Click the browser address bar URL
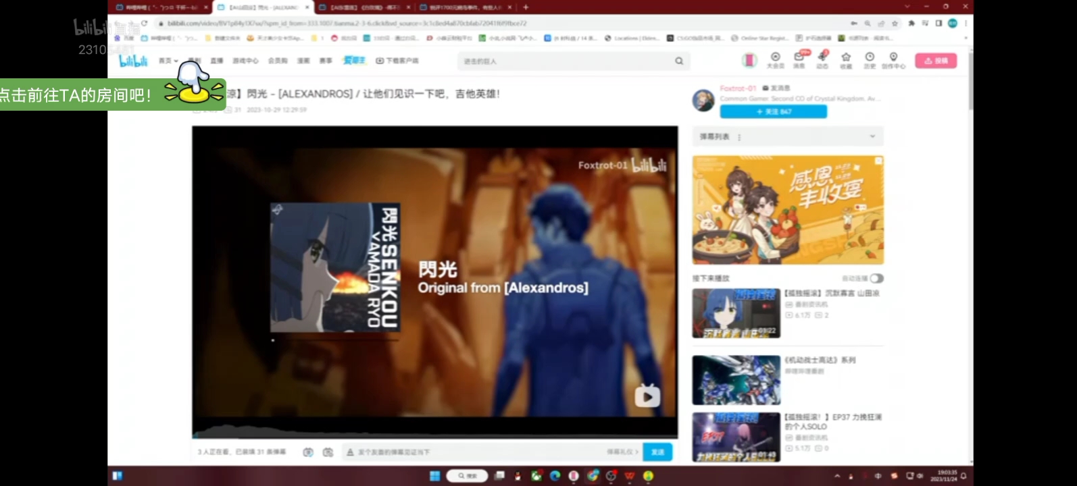 347,23
